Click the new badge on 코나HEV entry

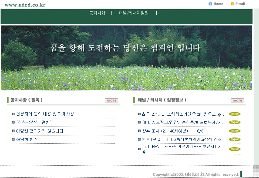pos(234,149)
